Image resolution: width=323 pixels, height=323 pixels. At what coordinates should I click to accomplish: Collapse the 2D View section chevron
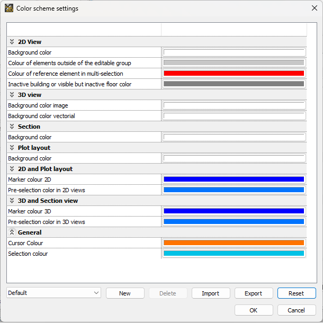click(x=12, y=42)
